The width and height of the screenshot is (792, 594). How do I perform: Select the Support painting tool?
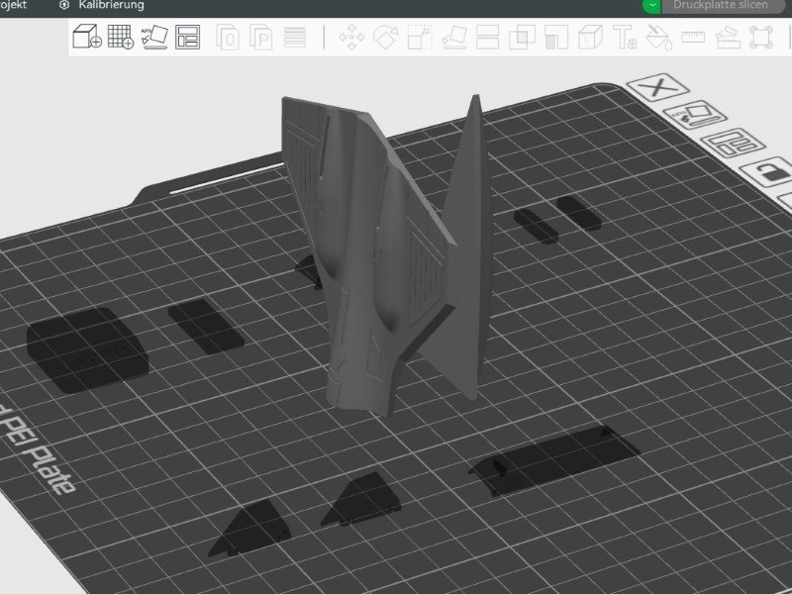pyautogui.click(x=556, y=38)
